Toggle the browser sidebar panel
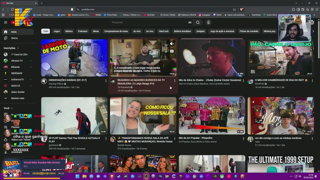The height and width of the screenshot is (180, 320). (x=298, y=9)
